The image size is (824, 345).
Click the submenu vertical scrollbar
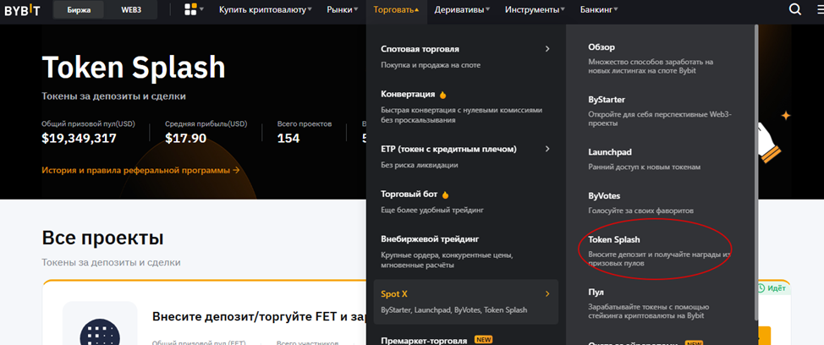pos(756,172)
